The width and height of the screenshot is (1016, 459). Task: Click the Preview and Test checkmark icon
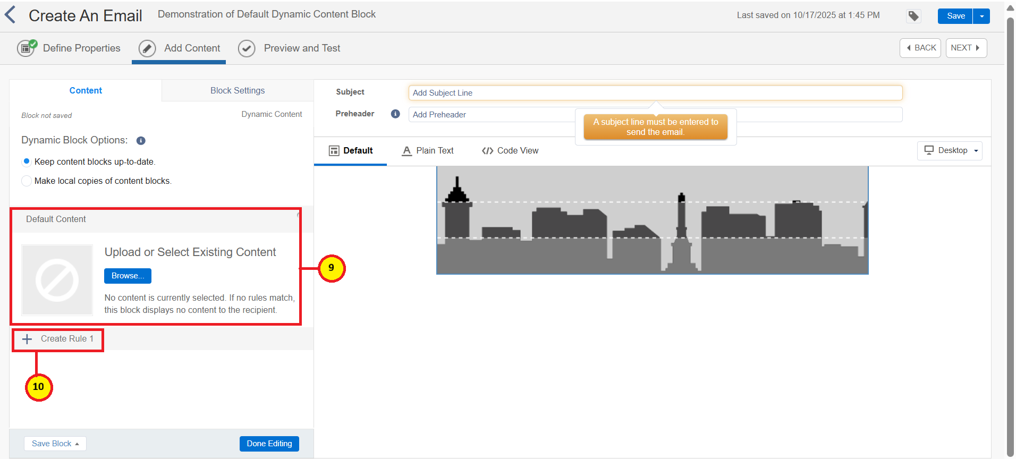click(x=247, y=48)
